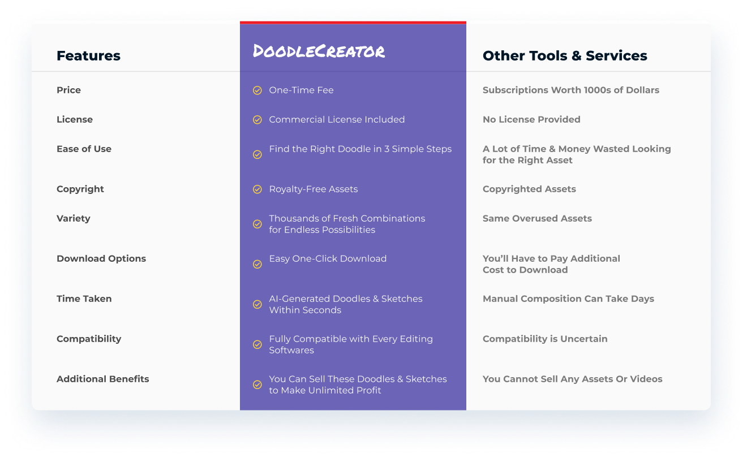Image resolution: width=747 pixels, height=458 pixels.
Task: Click the checkmark beside Easy One-Click Download
Action: click(257, 264)
